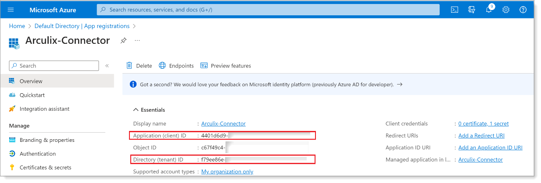Focus the sidebar Search field
The height and width of the screenshot is (183, 541).
(54, 66)
